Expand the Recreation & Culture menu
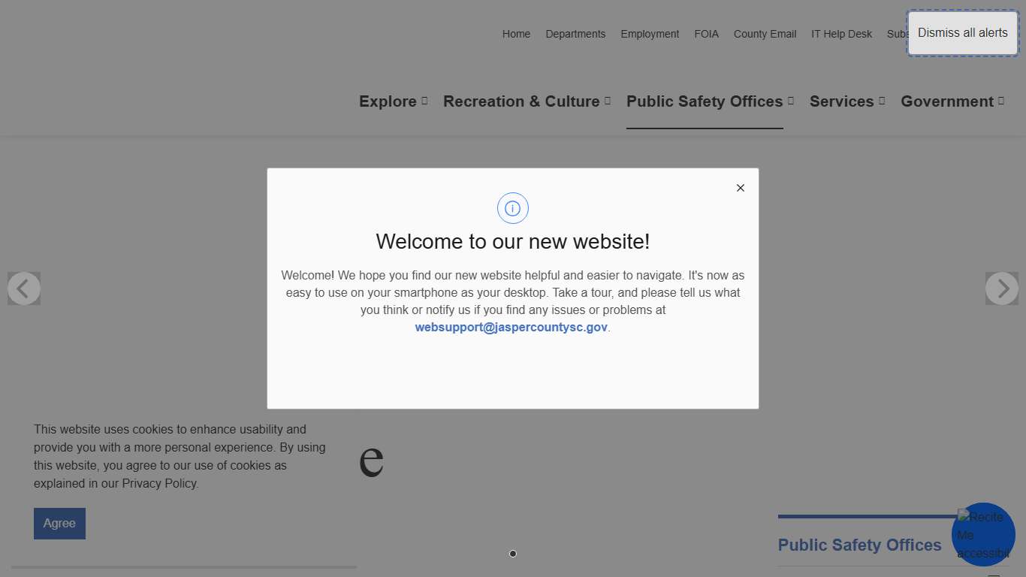 (527, 101)
